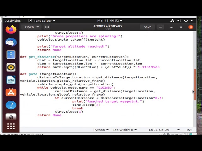Click on 'vehicle.simple_takeoff(tHeight)' line
This screenshot has width=202, height=151.
tap(71, 40)
